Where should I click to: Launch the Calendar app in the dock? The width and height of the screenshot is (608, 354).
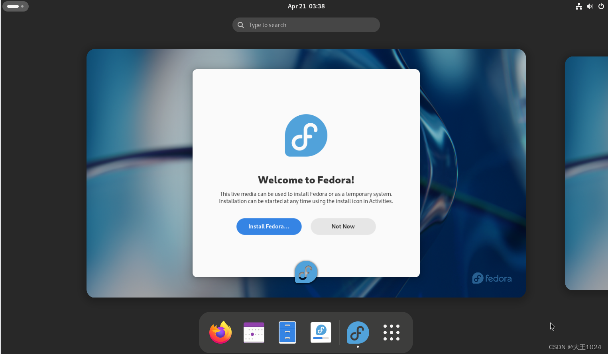click(x=254, y=332)
